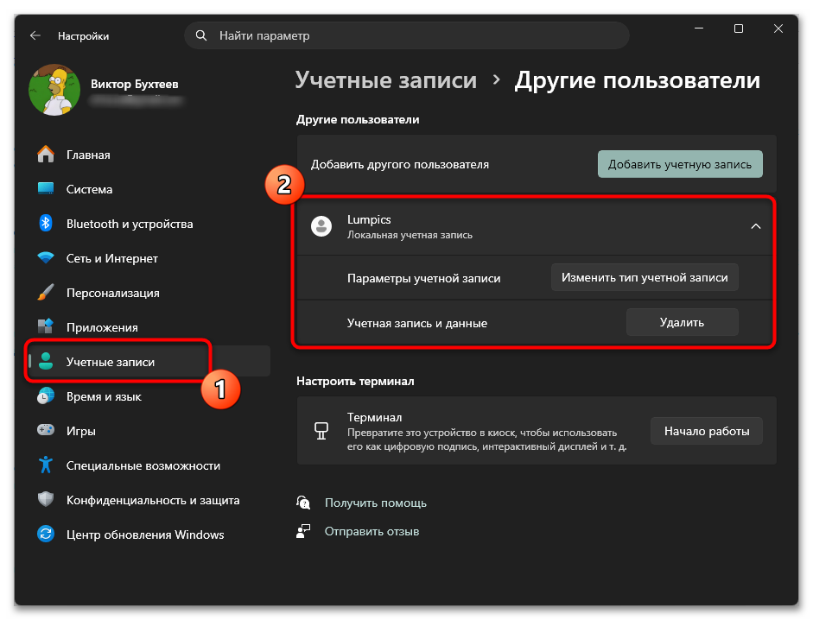Image resolution: width=813 pixels, height=620 pixels.
Task: Click Учетная запись и данные label
Action: [x=417, y=323]
